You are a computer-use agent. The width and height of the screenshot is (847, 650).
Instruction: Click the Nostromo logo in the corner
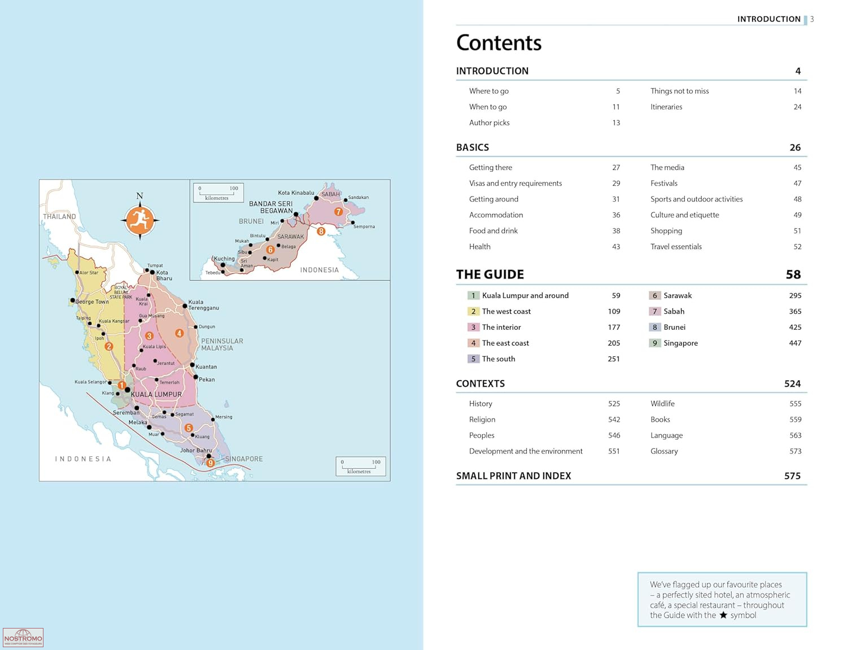23,638
